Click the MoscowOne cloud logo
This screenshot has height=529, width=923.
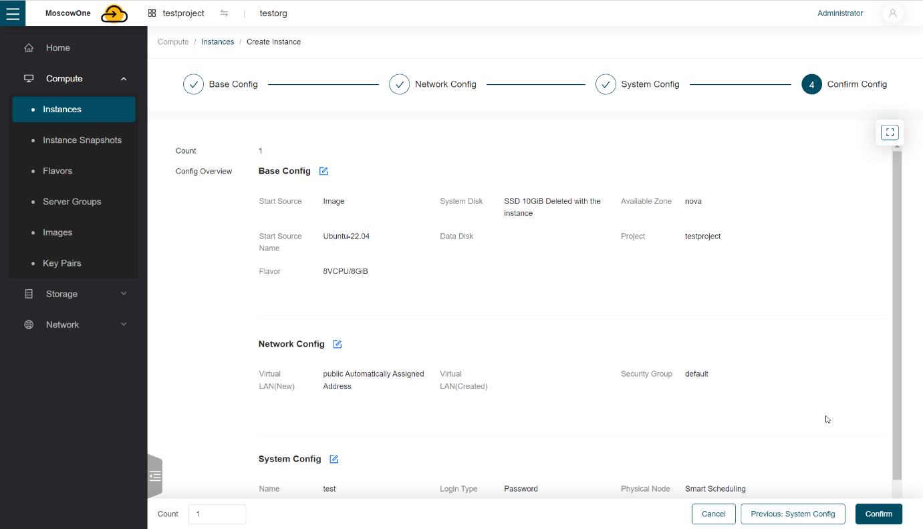(114, 13)
